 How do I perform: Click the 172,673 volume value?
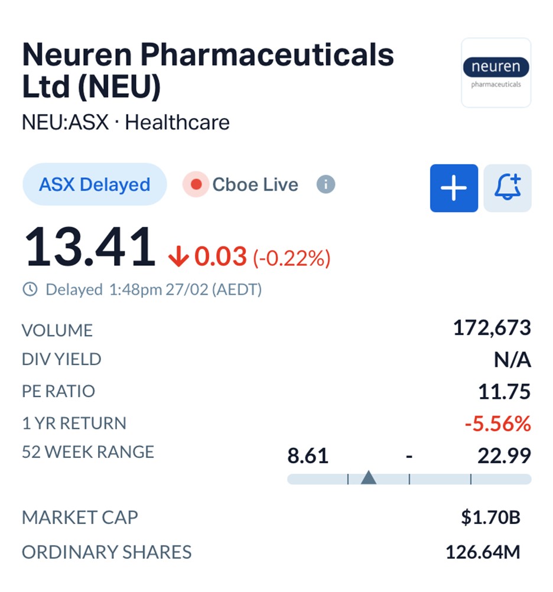point(492,327)
